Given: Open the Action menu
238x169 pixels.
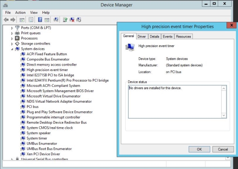Looking at the screenshot, I should pos(20,13).
